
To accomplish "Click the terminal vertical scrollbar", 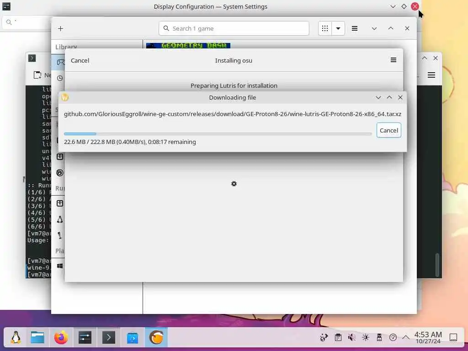I will 437,265.
